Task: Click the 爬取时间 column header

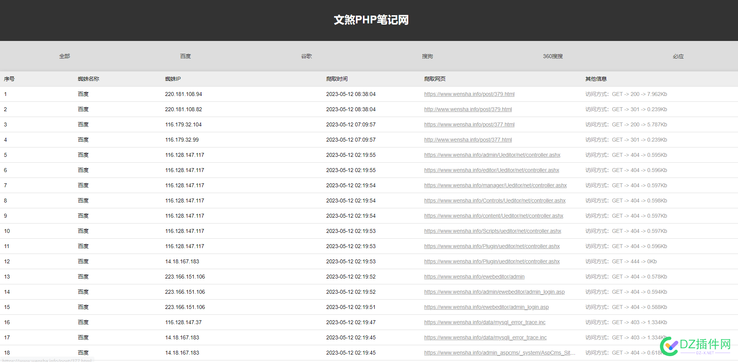Action: (337, 79)
